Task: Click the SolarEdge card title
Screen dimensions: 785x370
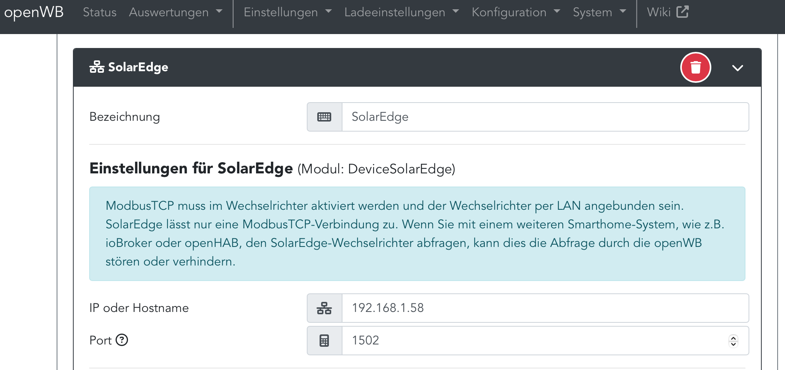Action: point(138,67)
